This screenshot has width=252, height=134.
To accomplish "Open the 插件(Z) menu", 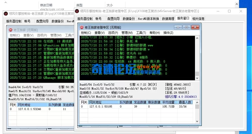I will click(168, 33).
